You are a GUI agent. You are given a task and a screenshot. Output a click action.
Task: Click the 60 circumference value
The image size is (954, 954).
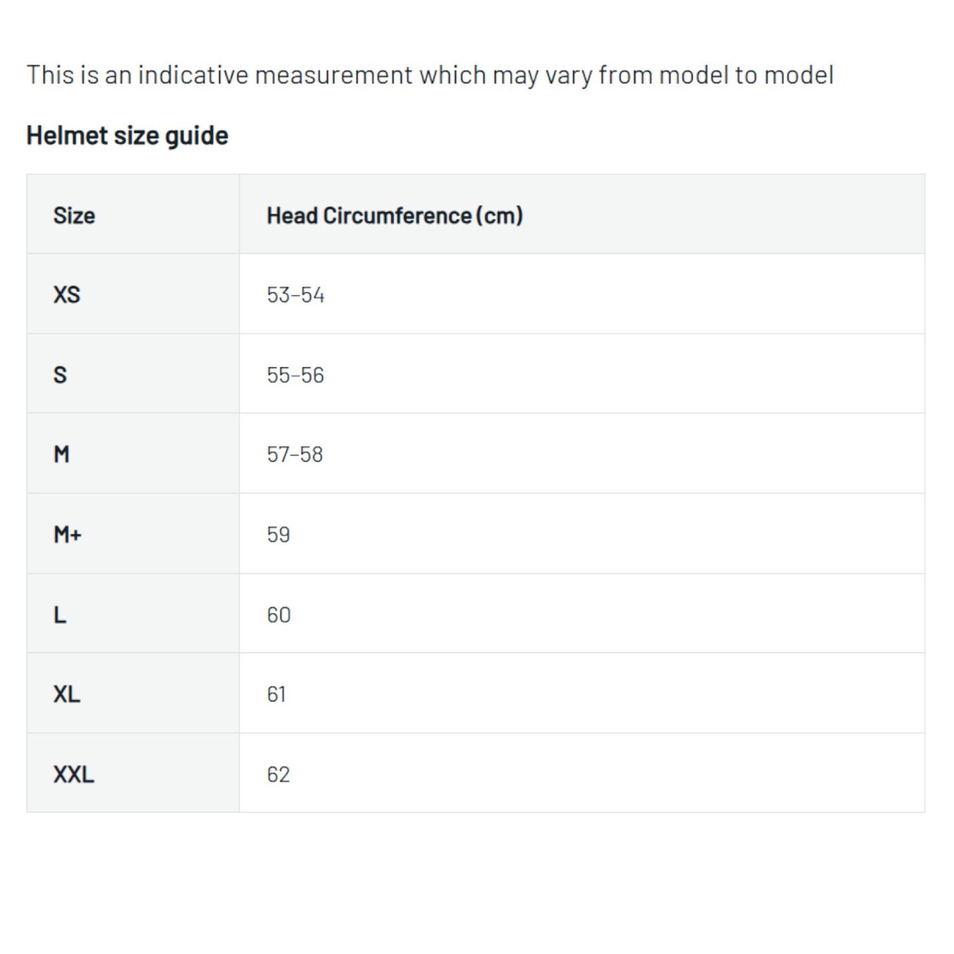(279, 614)
